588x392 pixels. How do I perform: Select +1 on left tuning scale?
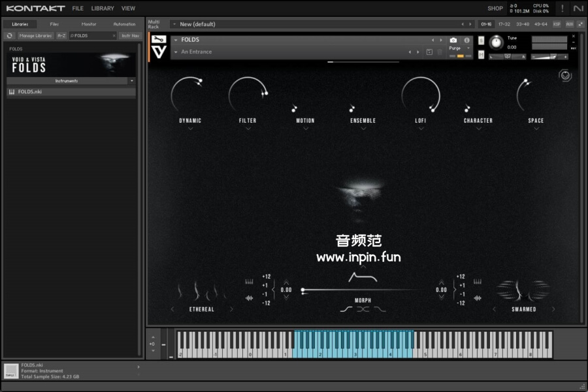265,286
